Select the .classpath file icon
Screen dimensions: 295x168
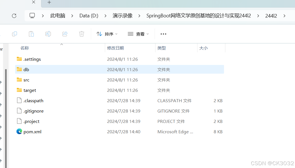tap(19, 101)
